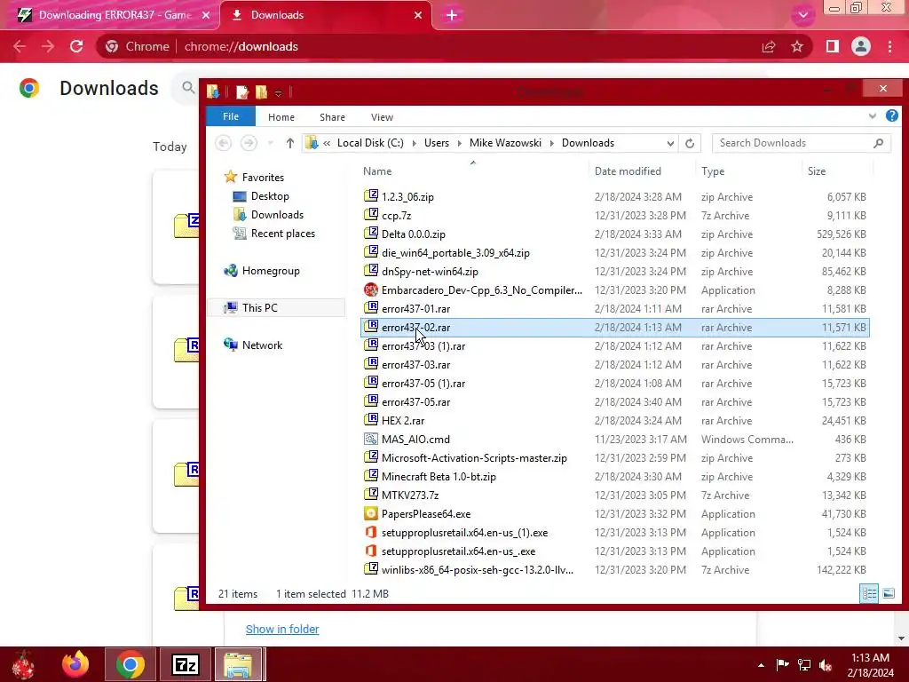Open a new Chrome tab

click(x=452, y=15)
